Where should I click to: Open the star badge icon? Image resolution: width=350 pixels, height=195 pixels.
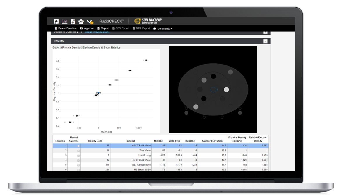(x=81, y=22)
